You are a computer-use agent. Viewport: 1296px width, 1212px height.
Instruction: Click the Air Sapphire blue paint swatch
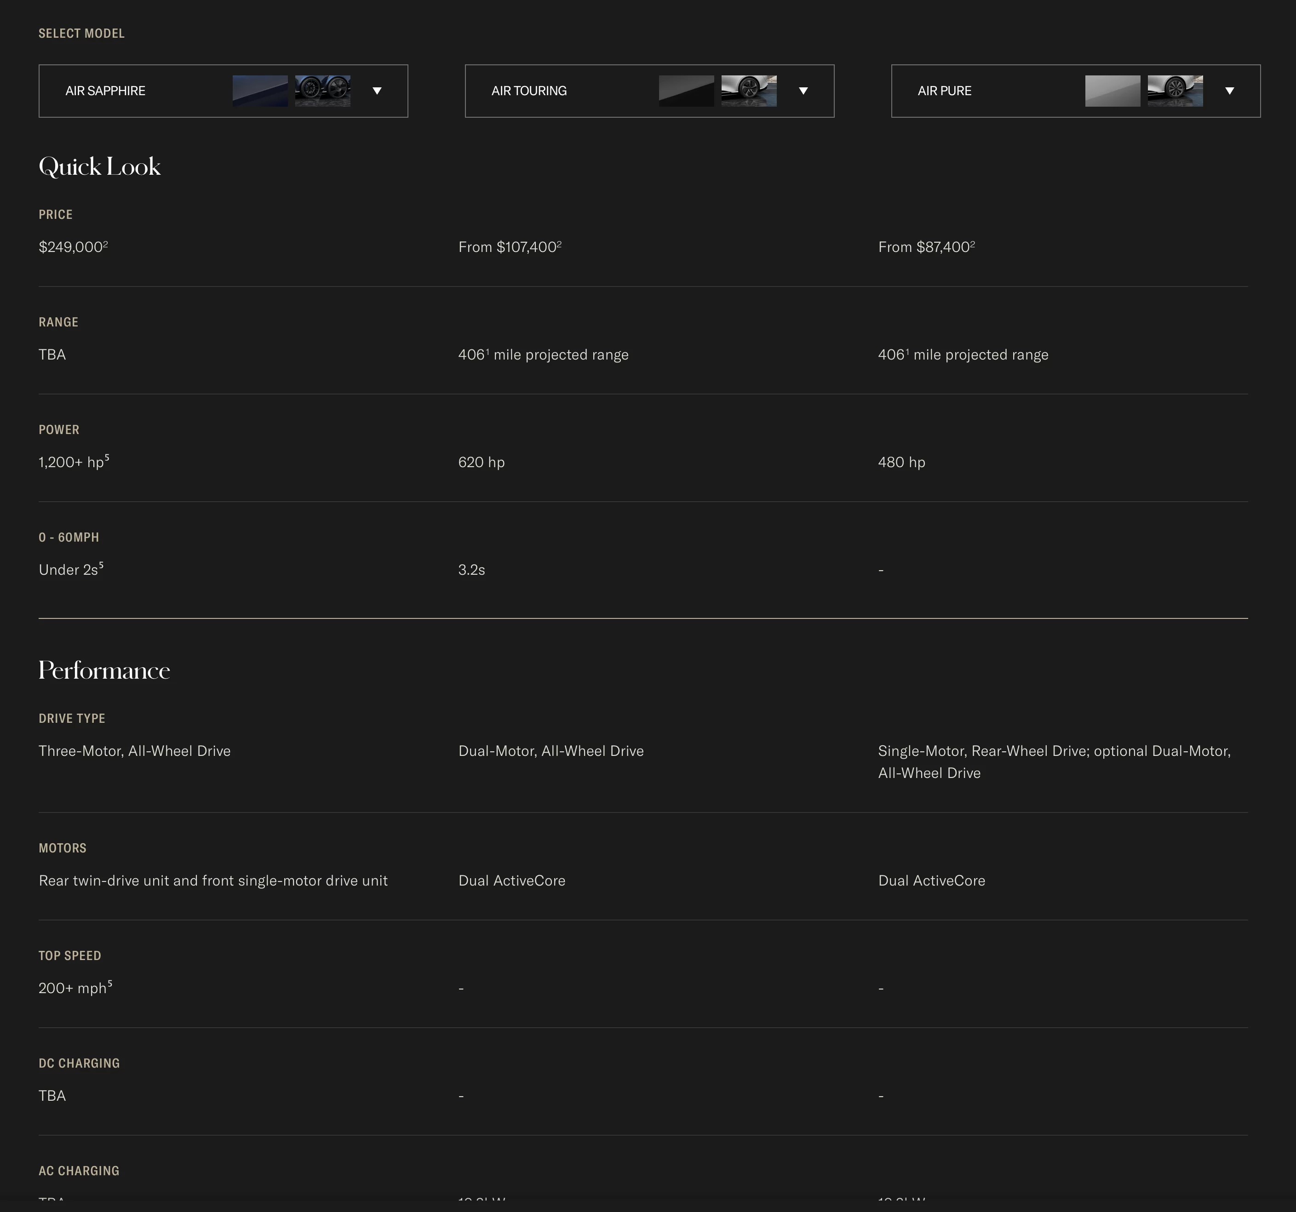[260, 91]
